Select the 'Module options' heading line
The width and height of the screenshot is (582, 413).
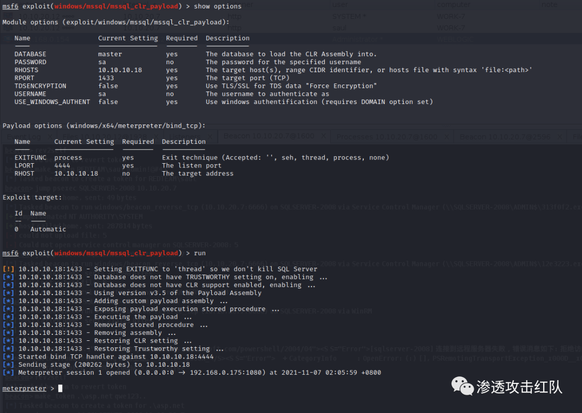pos(116,22)
